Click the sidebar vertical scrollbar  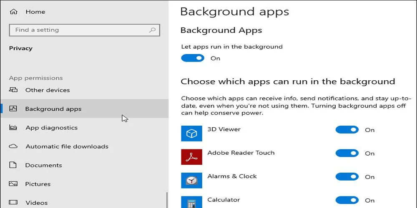[x=167, y=200]
